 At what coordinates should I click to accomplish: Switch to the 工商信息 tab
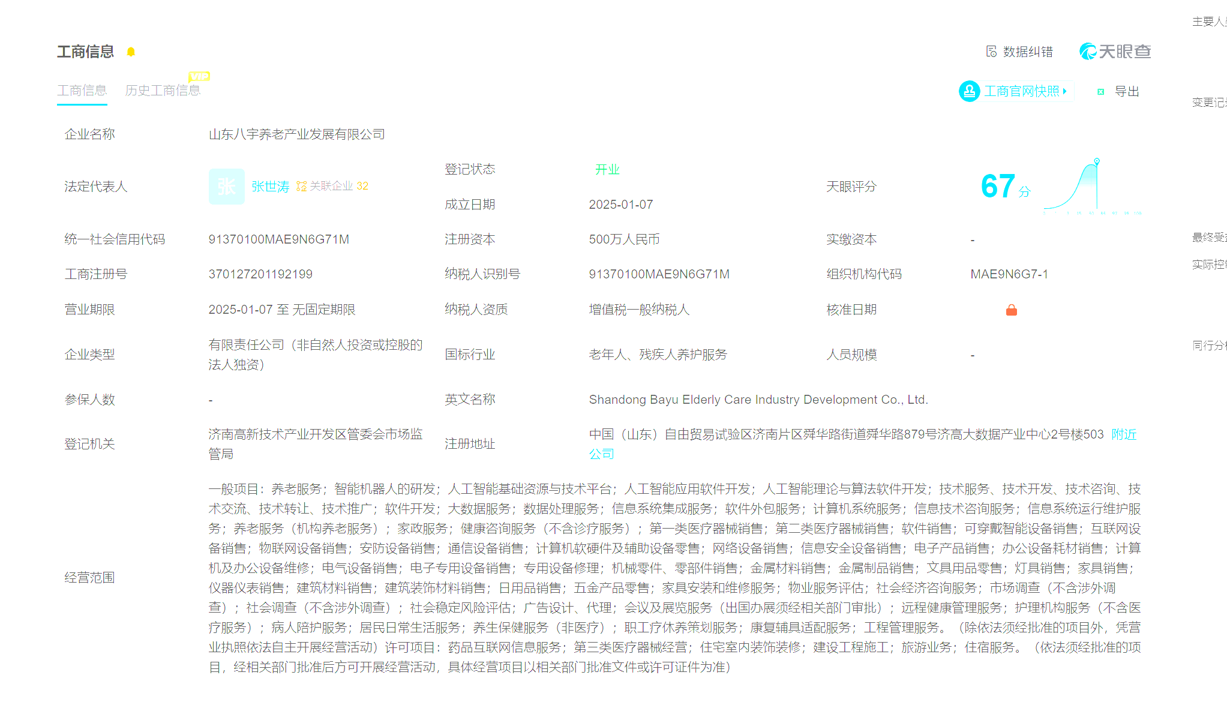(82, 91)
